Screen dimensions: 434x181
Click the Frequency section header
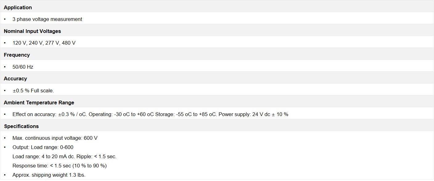pyautogui.click(x=17, y=55)
